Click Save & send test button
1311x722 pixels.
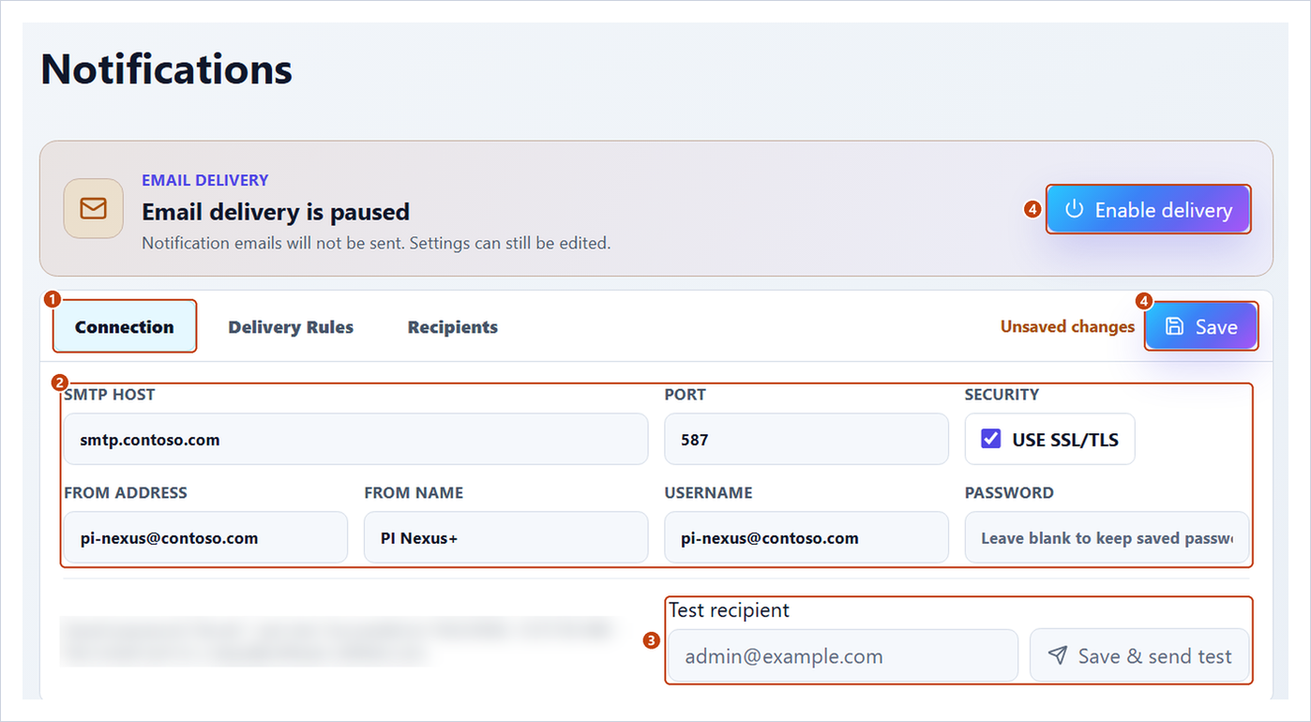coord(1139,655)
